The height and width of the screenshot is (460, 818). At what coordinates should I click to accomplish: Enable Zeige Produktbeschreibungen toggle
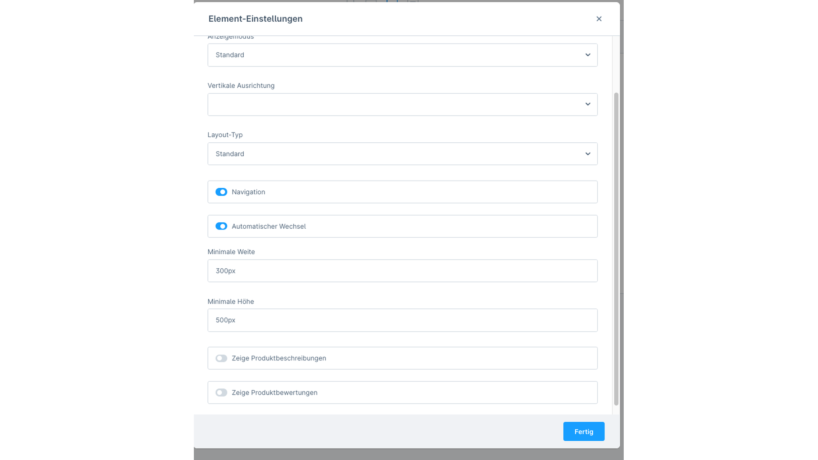click(x=221, y=358)
